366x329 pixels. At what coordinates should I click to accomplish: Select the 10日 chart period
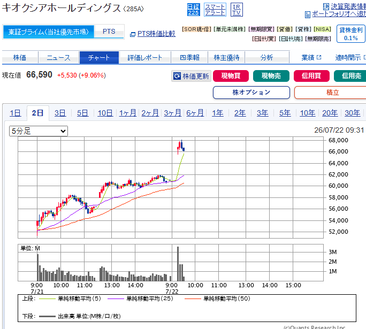click(x=105, y=113)
